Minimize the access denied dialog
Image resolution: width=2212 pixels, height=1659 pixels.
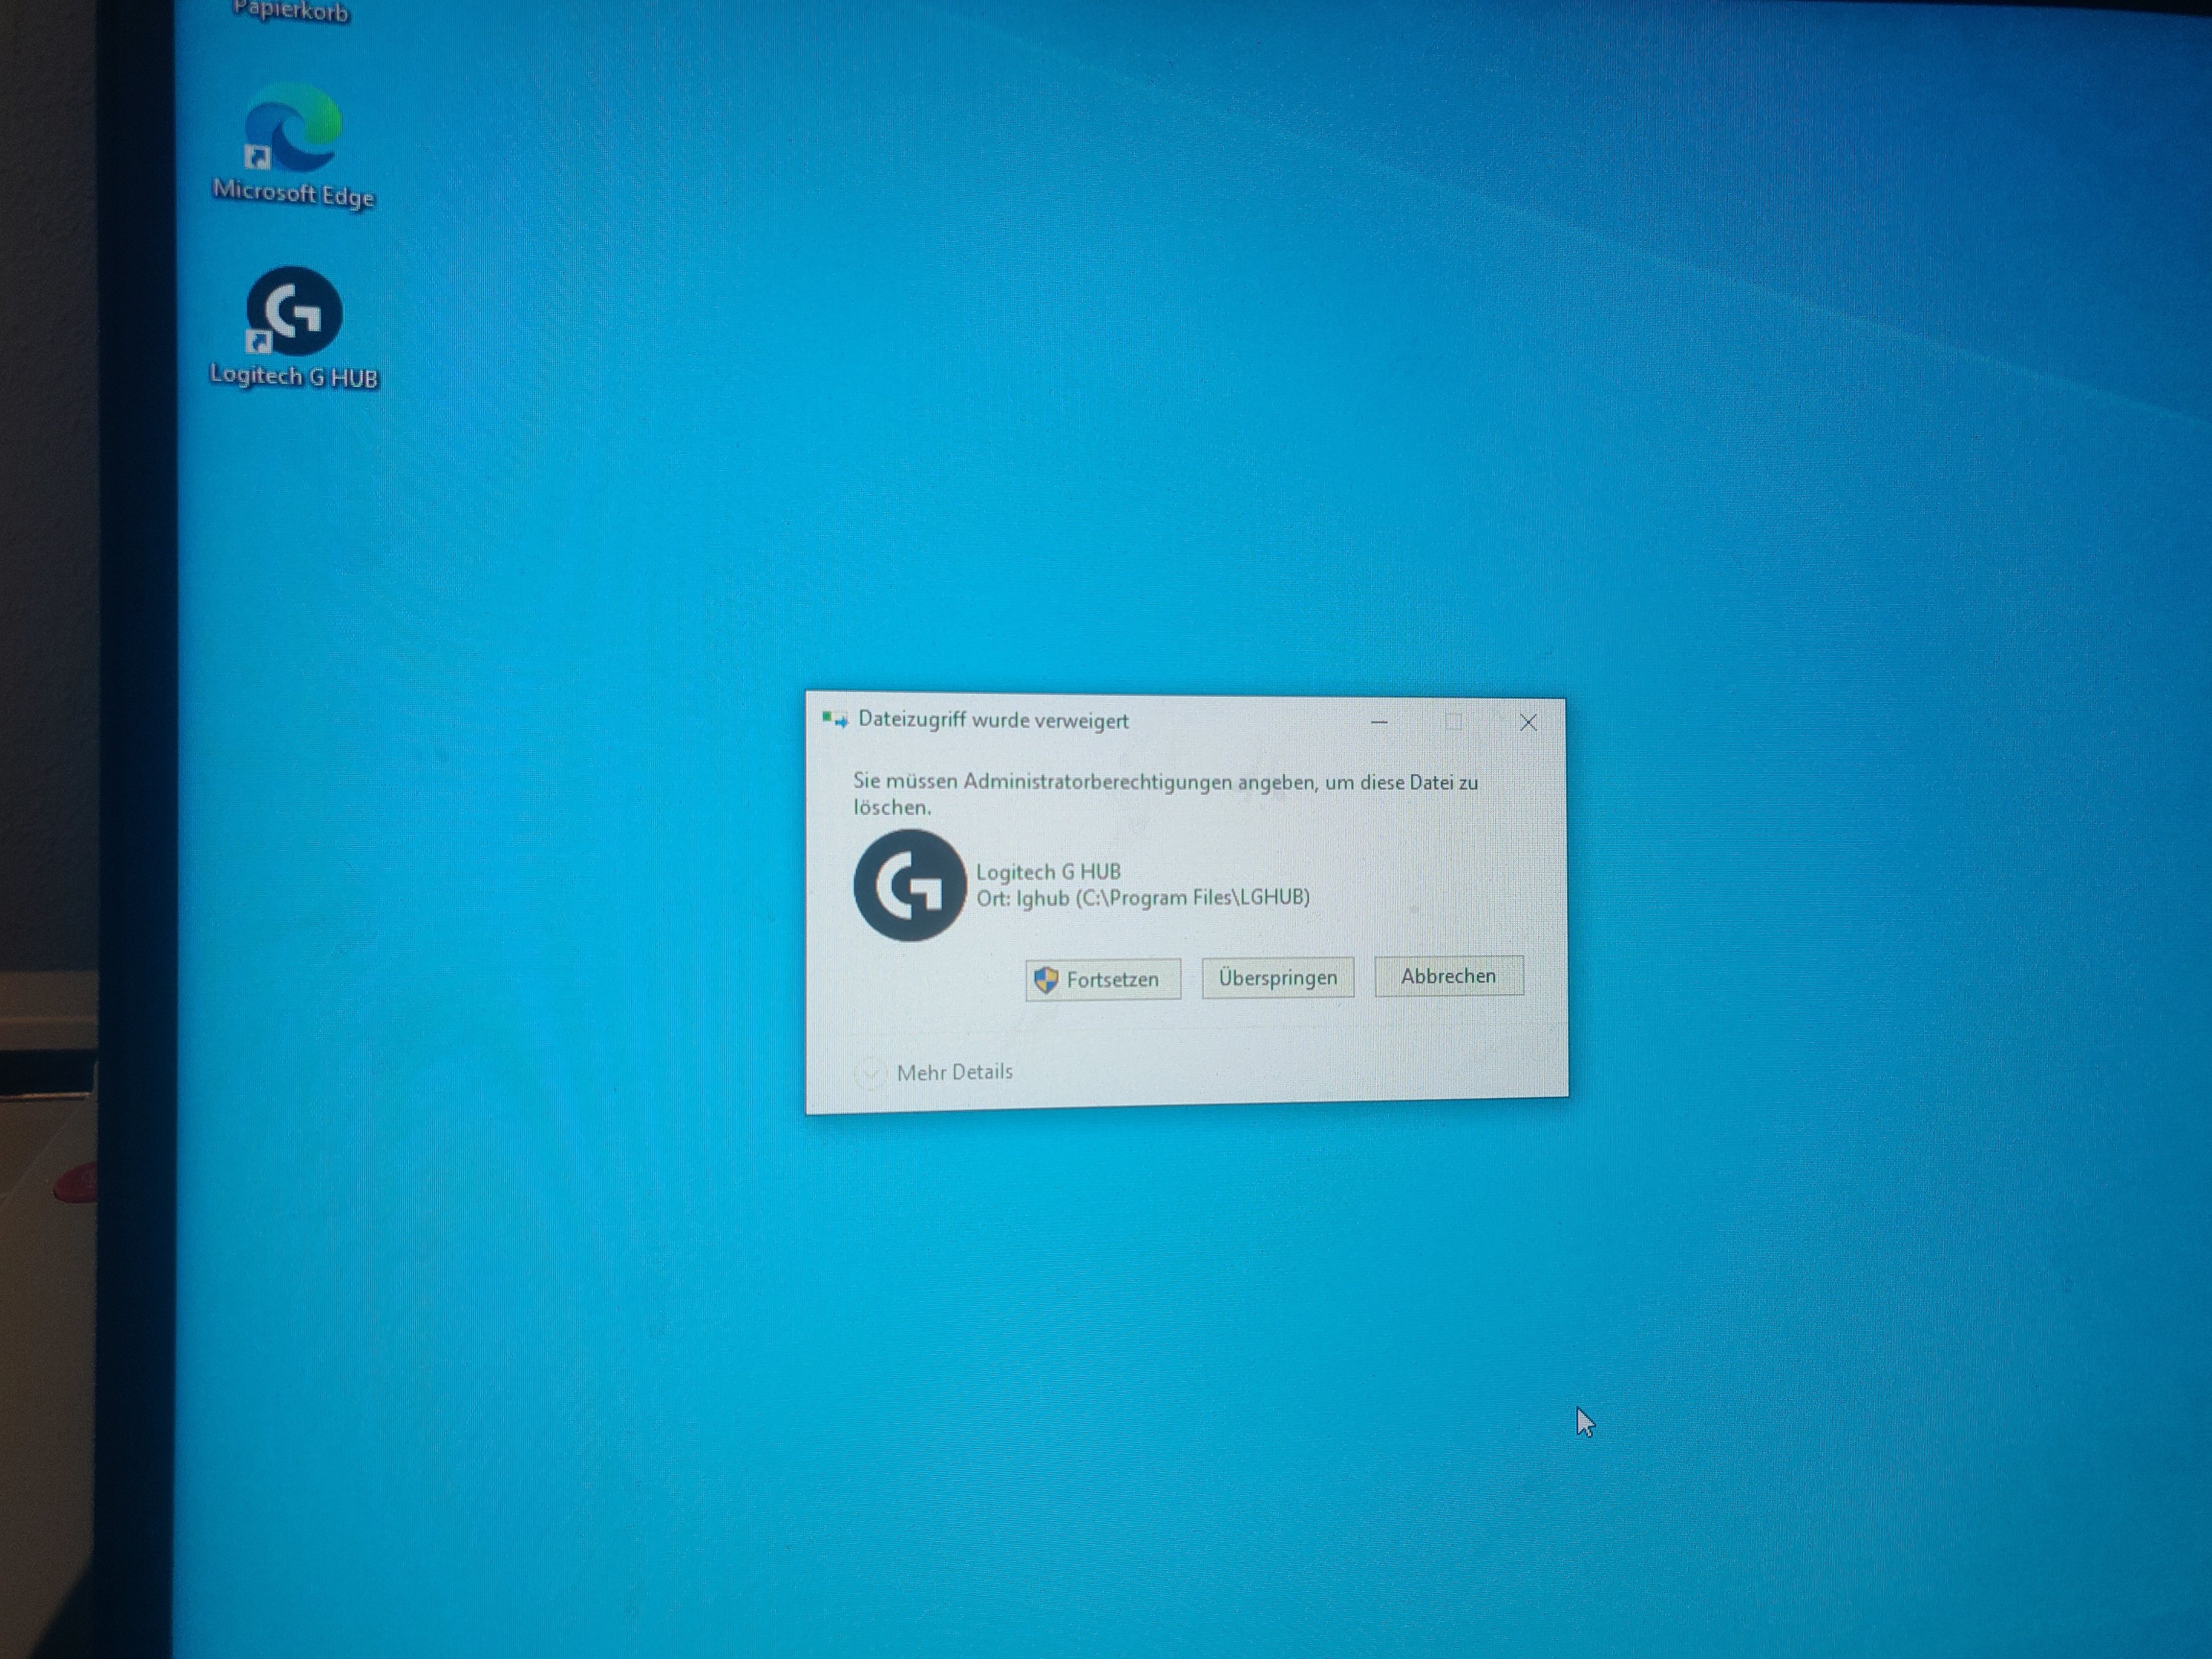1379,722
